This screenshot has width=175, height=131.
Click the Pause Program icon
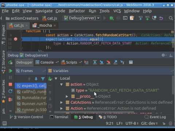tap(10, 78)
